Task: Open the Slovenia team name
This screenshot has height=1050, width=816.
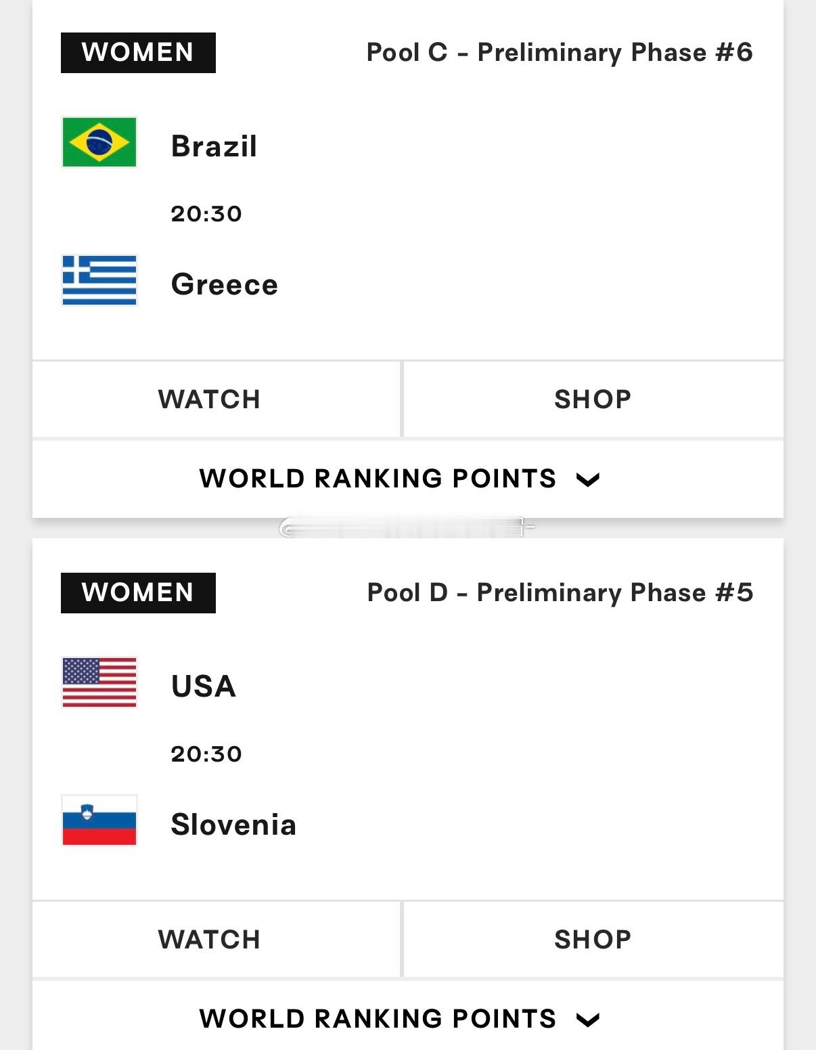Action: 233,825
